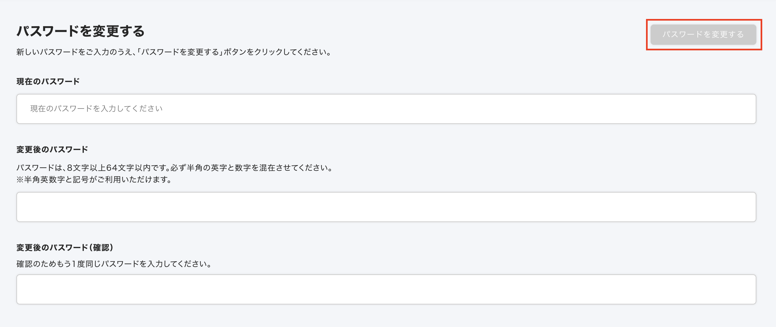Click the 変更後のパスワード(確認) bold label
The image size is (776, 327).
[x=65, y=248]
